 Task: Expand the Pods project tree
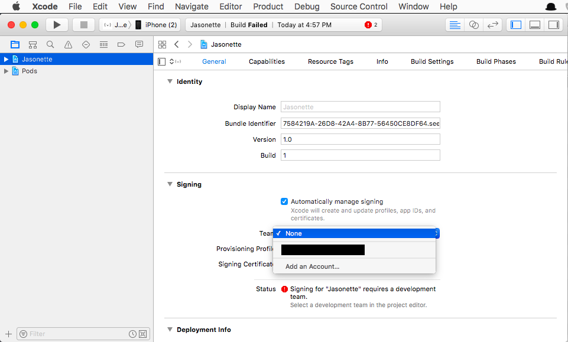tap(6, 71)
